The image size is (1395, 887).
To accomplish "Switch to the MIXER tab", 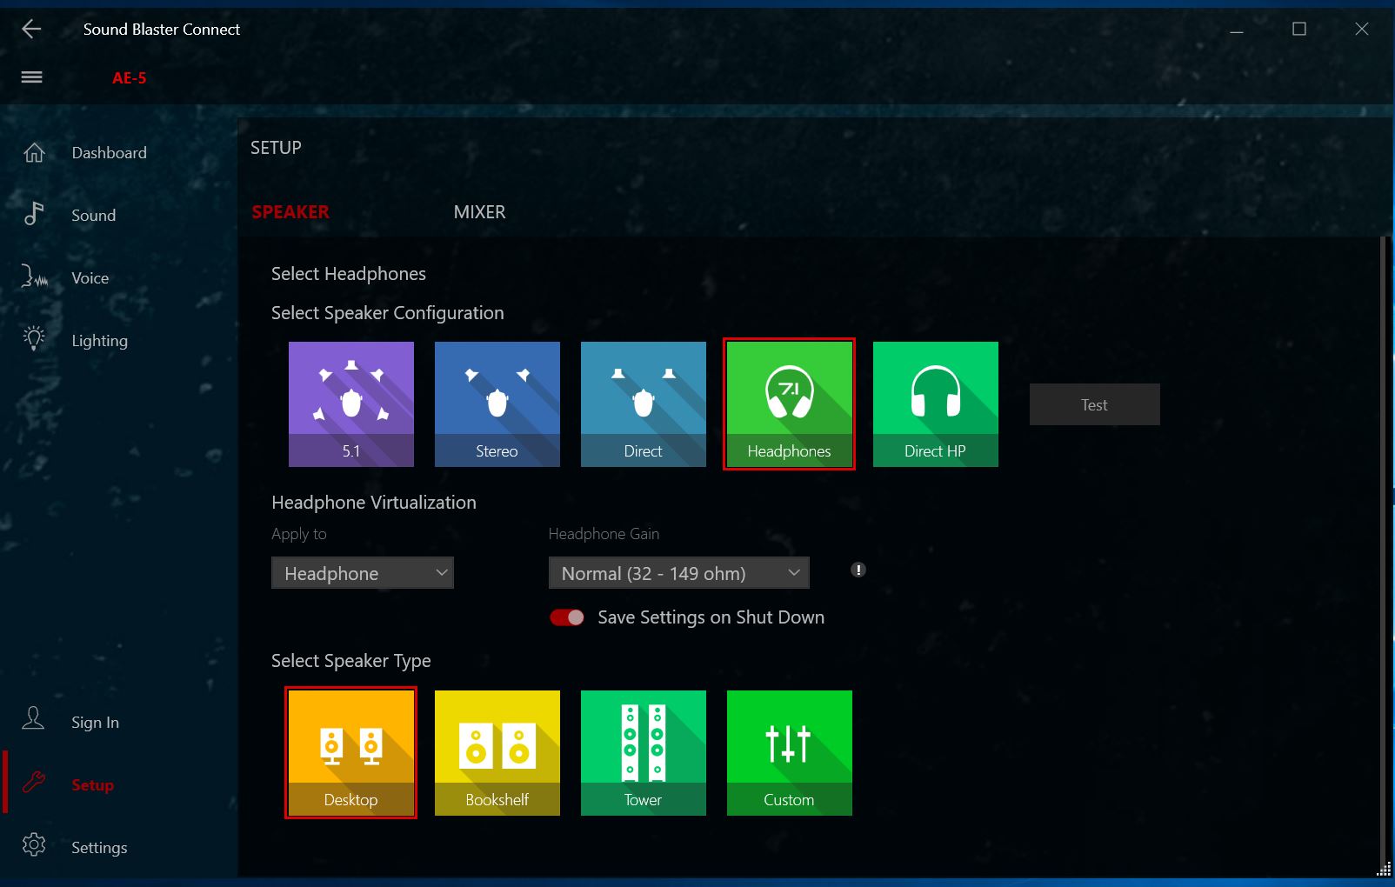I will [479, 212].
